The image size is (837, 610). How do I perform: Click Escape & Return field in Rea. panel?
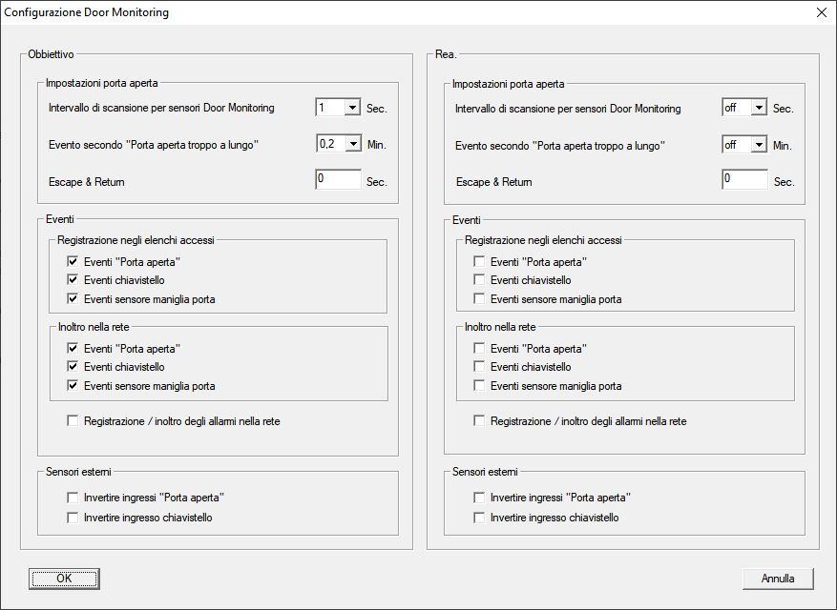(x=744, y=180)
